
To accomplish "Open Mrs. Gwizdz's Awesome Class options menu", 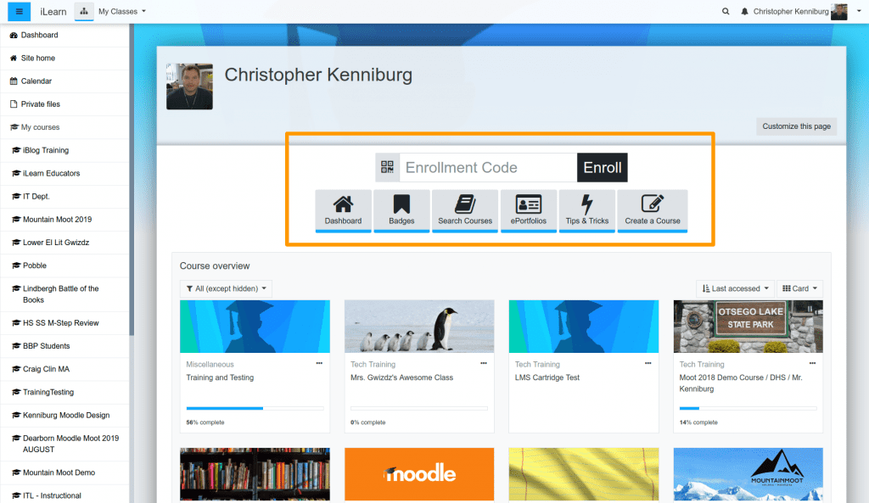I will pos(483,363).
